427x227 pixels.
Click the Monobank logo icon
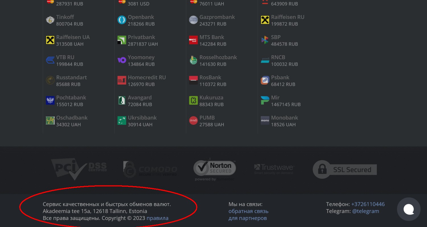[265, 121]
